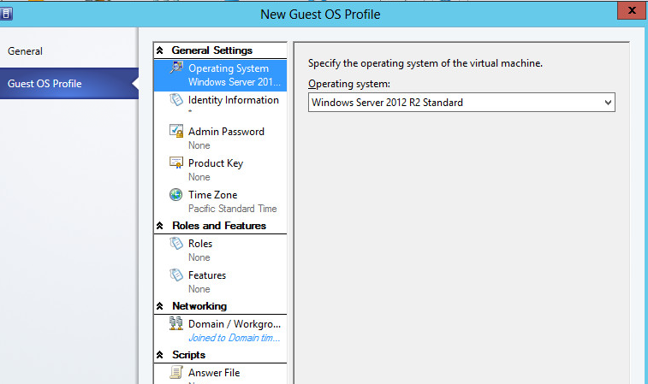648x384 pixels.
Task: Collapse the General Settings section
Action: click(x=159, y=50)
